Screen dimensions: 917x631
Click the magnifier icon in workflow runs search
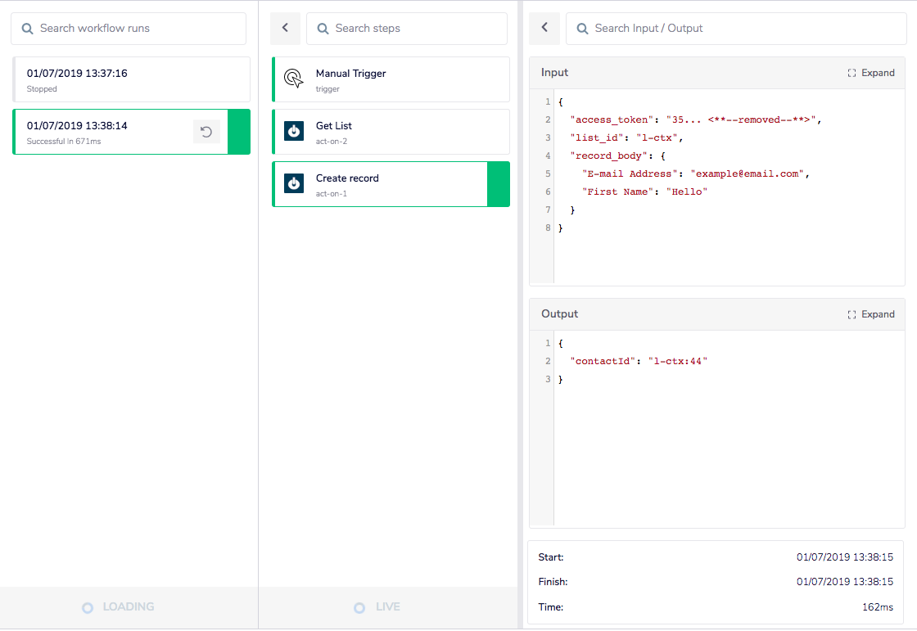point(27,29)
